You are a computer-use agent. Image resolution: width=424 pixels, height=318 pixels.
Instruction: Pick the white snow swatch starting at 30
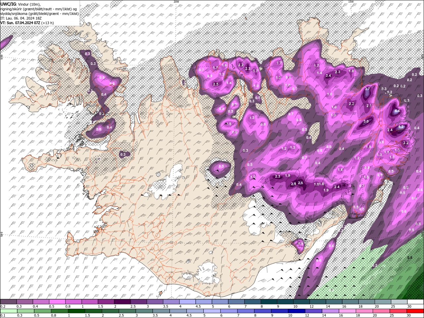pos(416,302)
